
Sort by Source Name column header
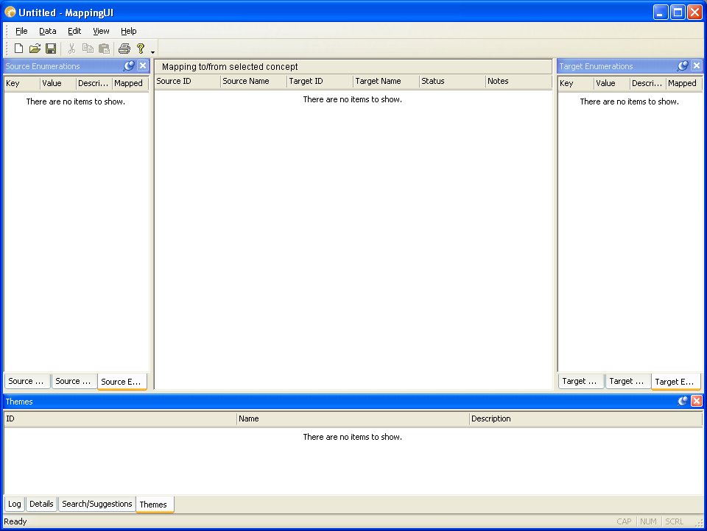coord(253,81)
